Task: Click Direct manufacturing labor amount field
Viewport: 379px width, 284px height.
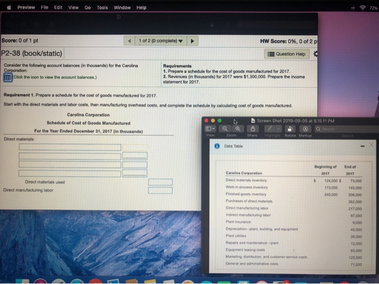Action: (160, 190)
